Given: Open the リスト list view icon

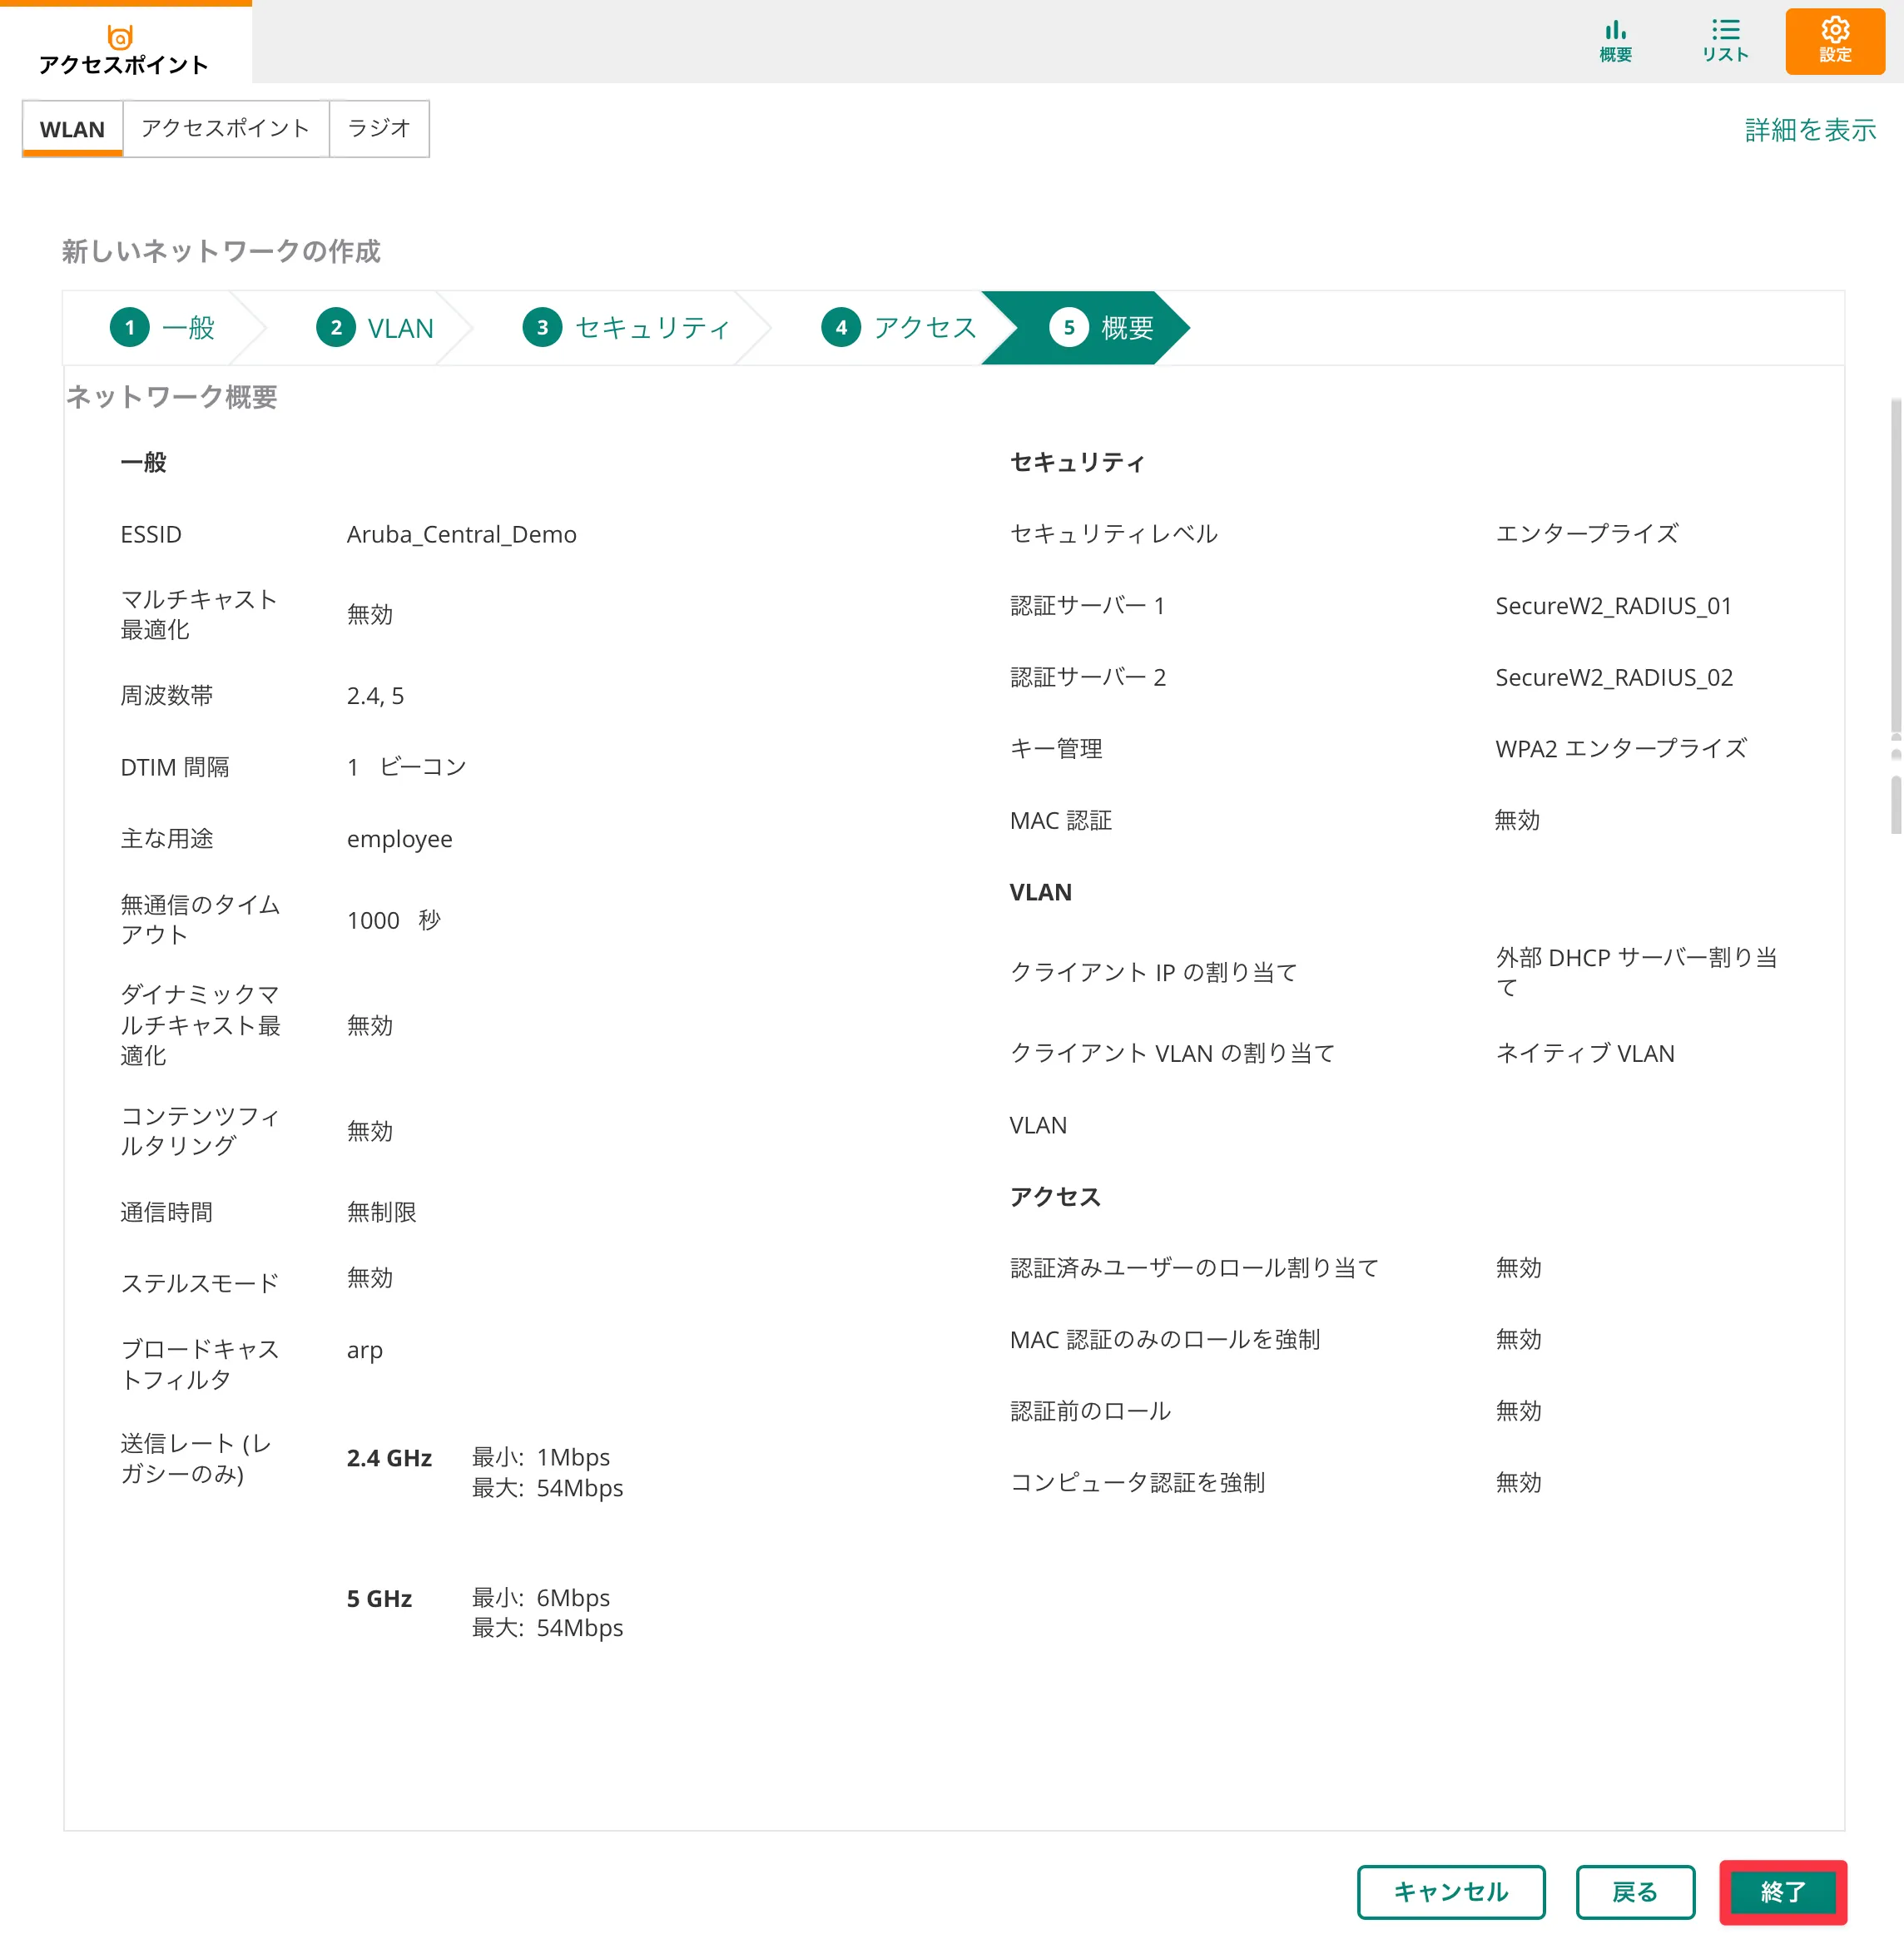Looking at the screenshot, I should click(1725, 30).
